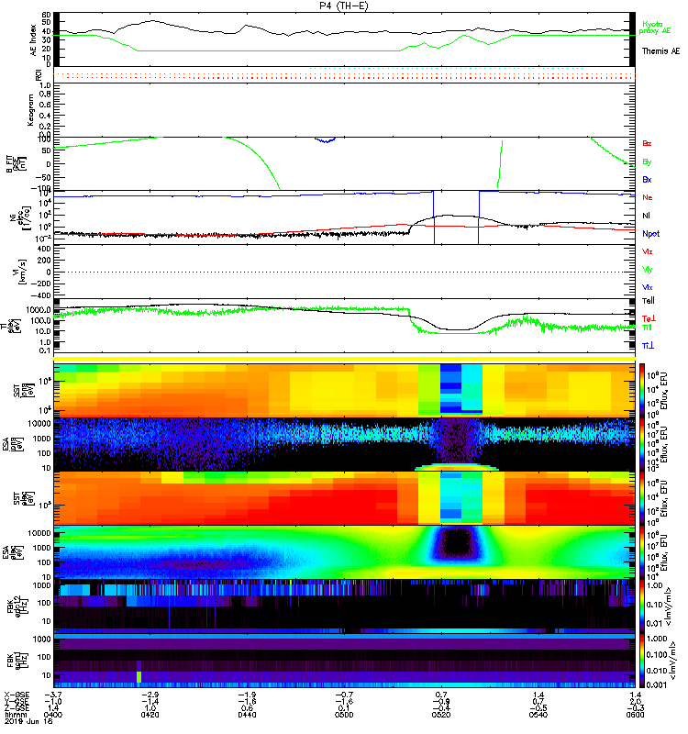
Task: Click the green Viy velocity legend label
Action: 647,270
